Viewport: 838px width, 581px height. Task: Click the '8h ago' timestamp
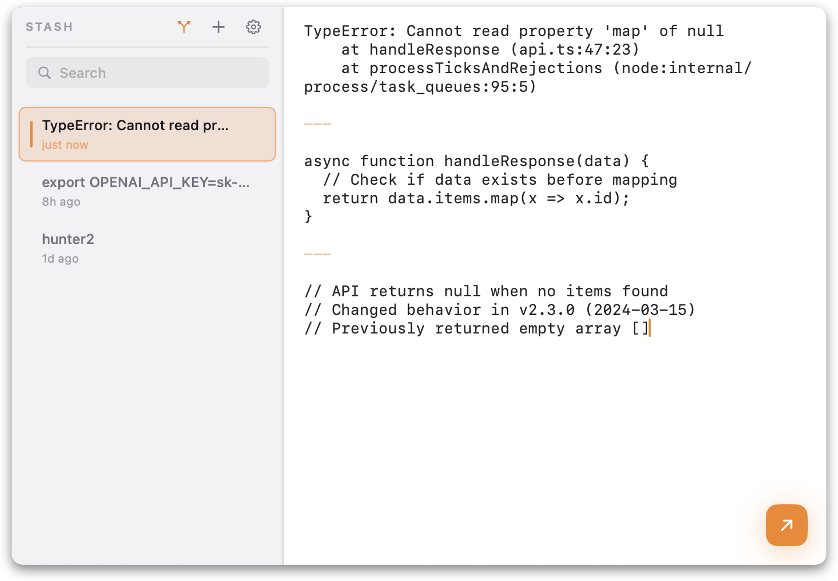(x=61, y=202)
